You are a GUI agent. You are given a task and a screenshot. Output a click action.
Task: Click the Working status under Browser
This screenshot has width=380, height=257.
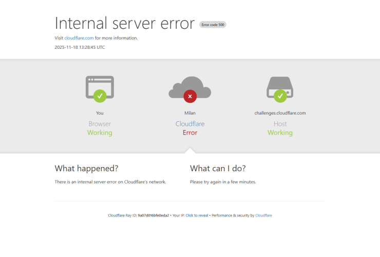(100, 133)
